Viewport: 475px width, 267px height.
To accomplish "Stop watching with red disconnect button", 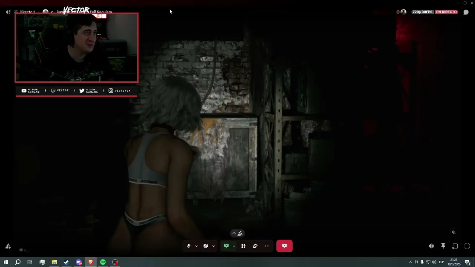I will [x=284, y=246].
